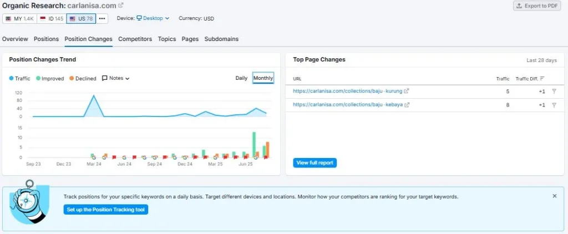Click traffic value 5 in kurung row

point(508,91)
